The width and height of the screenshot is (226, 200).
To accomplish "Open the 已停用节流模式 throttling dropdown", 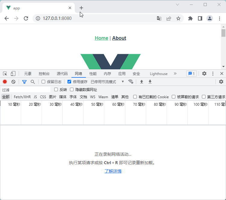I will point(107,82).
